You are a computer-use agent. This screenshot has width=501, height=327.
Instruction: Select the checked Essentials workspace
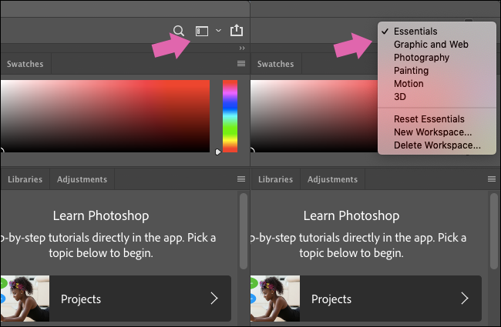tap(415, 32)
